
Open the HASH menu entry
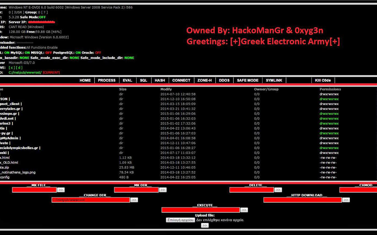pos(160,80)
